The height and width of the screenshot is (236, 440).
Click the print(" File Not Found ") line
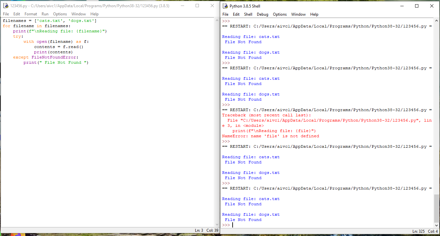[56, 62]
